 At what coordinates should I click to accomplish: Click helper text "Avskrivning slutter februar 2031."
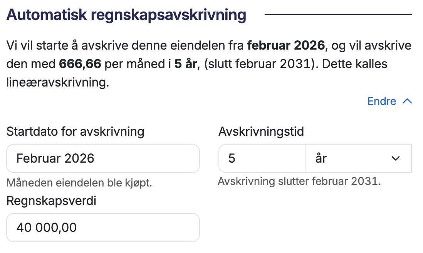click(x=299, y=181)
